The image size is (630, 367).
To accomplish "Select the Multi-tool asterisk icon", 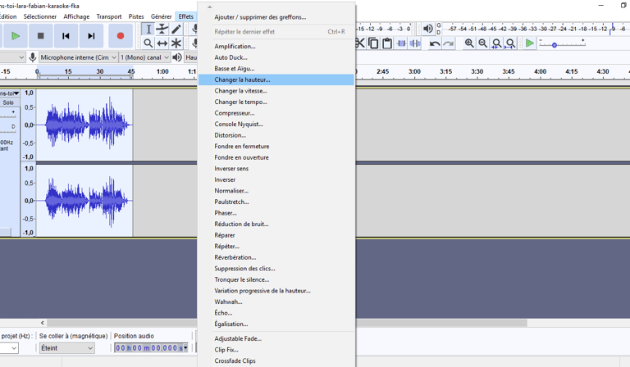I will [176, 43].
